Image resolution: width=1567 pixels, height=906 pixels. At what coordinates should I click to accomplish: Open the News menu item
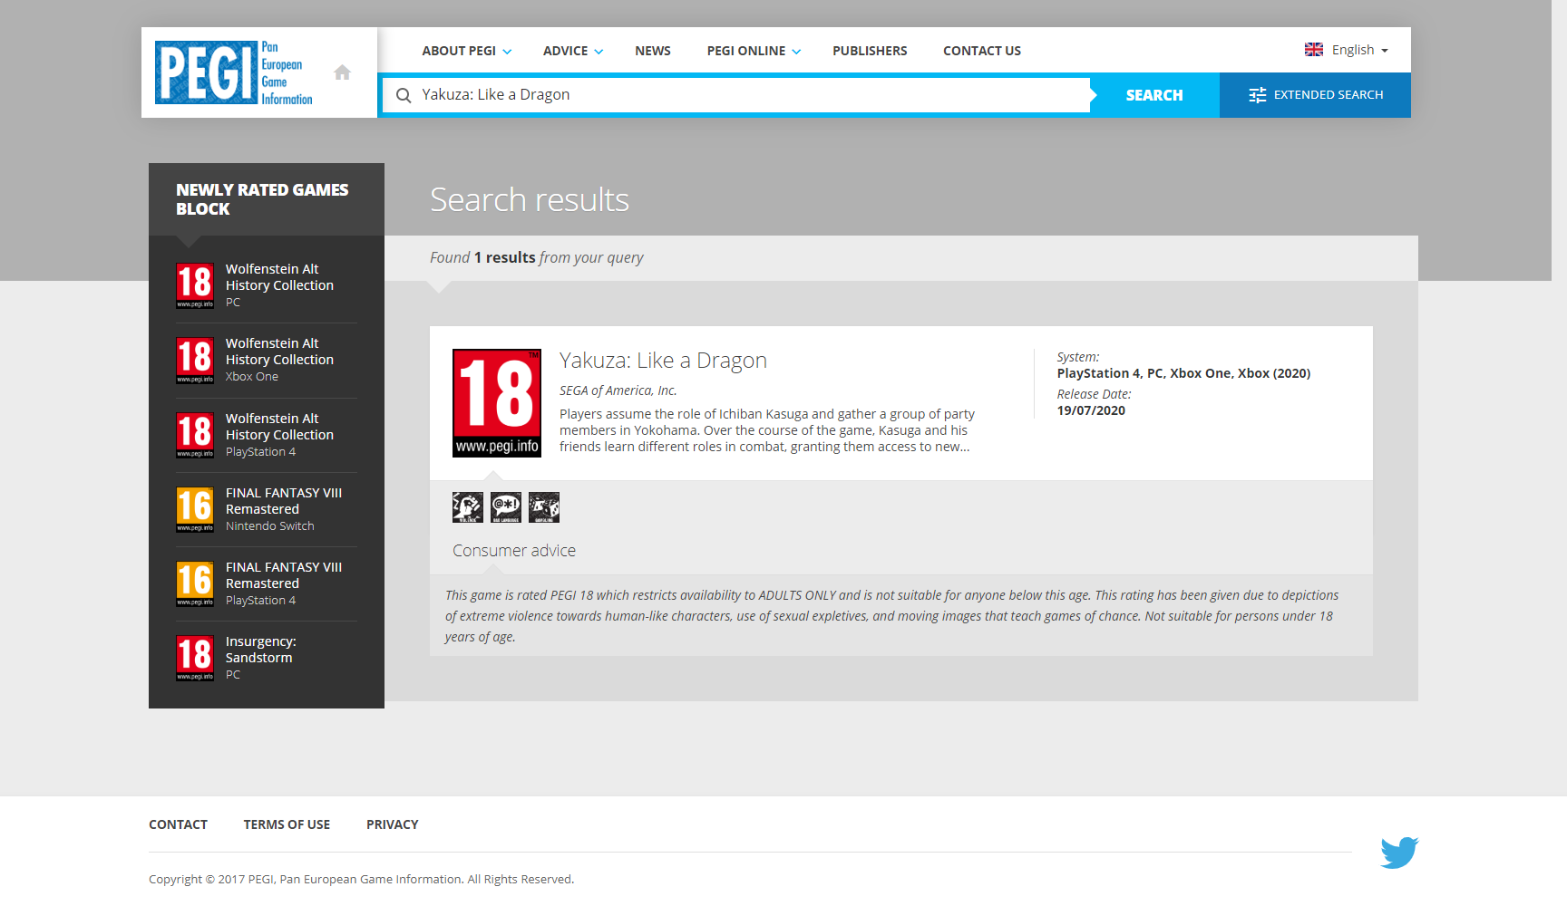[653, 51]
